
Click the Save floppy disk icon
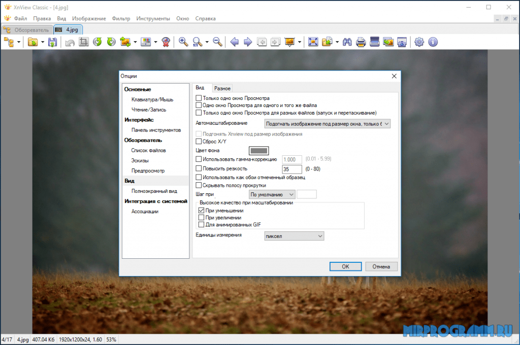52,42
